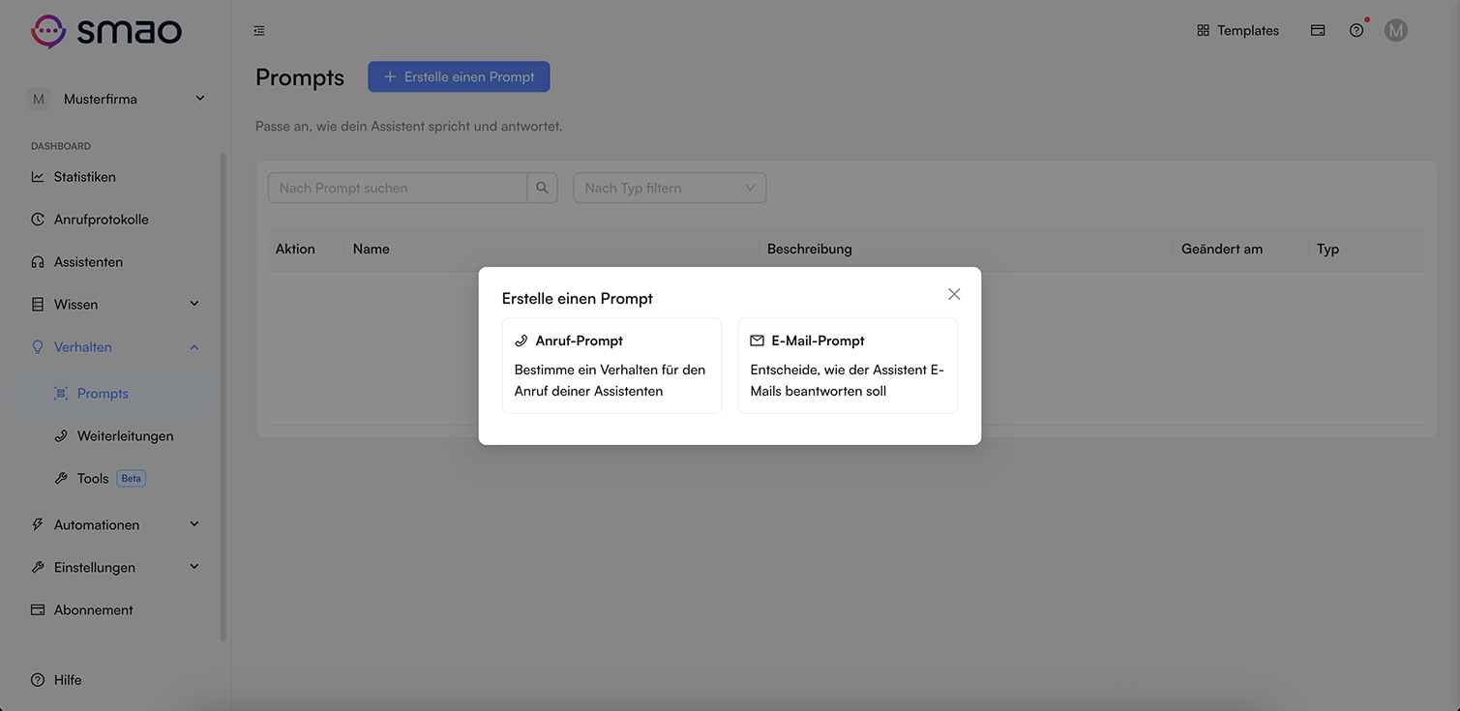Screen dimensions: 1460x711
Task: Click the Prompts sidebar icon
Action: pos(61,394)
